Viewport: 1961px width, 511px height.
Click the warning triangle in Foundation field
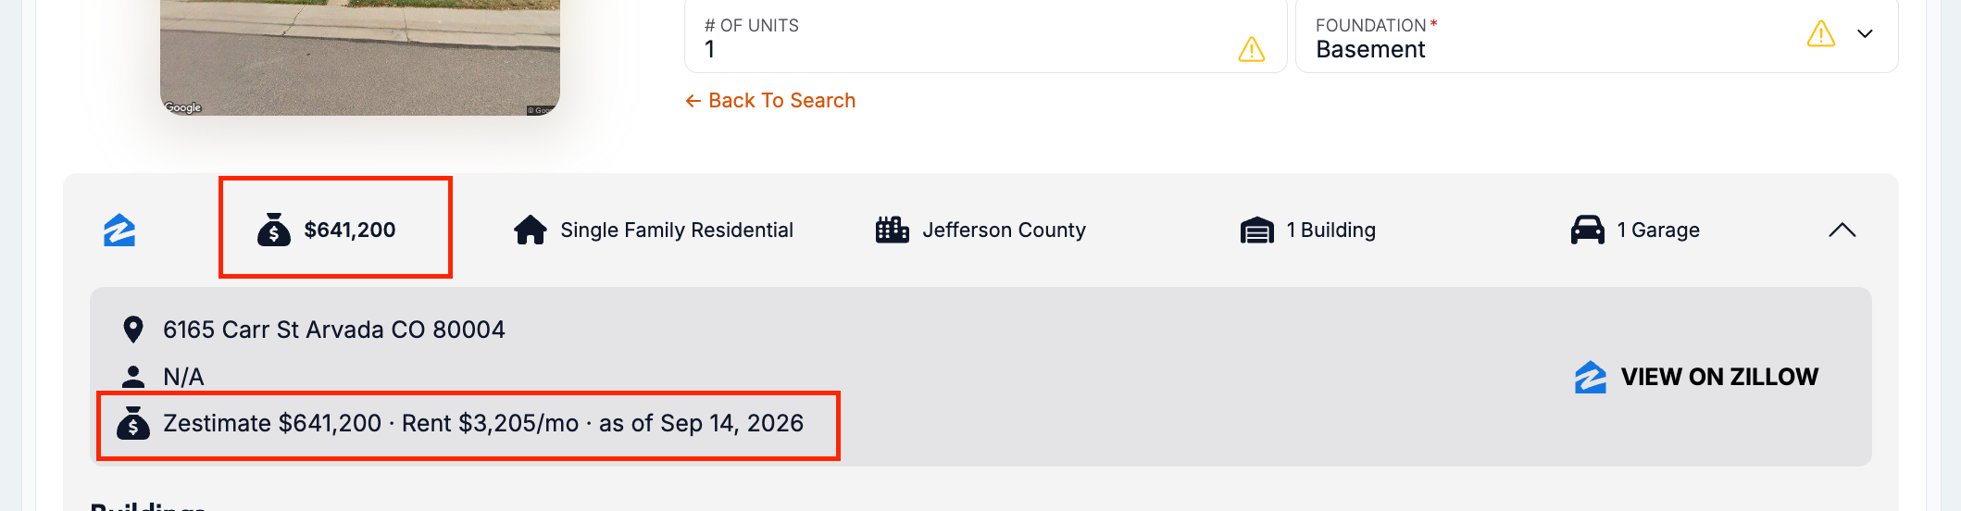(x=1821, y=34)
